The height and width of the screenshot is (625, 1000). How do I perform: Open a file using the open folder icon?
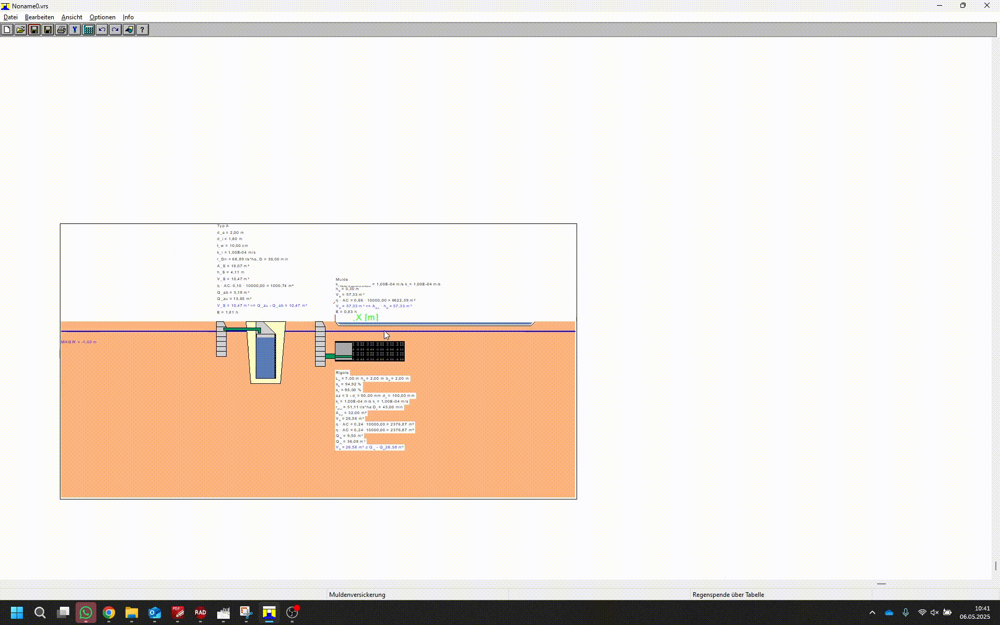(x=20, y=30)
